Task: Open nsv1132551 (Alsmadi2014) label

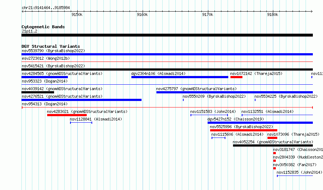Action: tap(267, 111)
